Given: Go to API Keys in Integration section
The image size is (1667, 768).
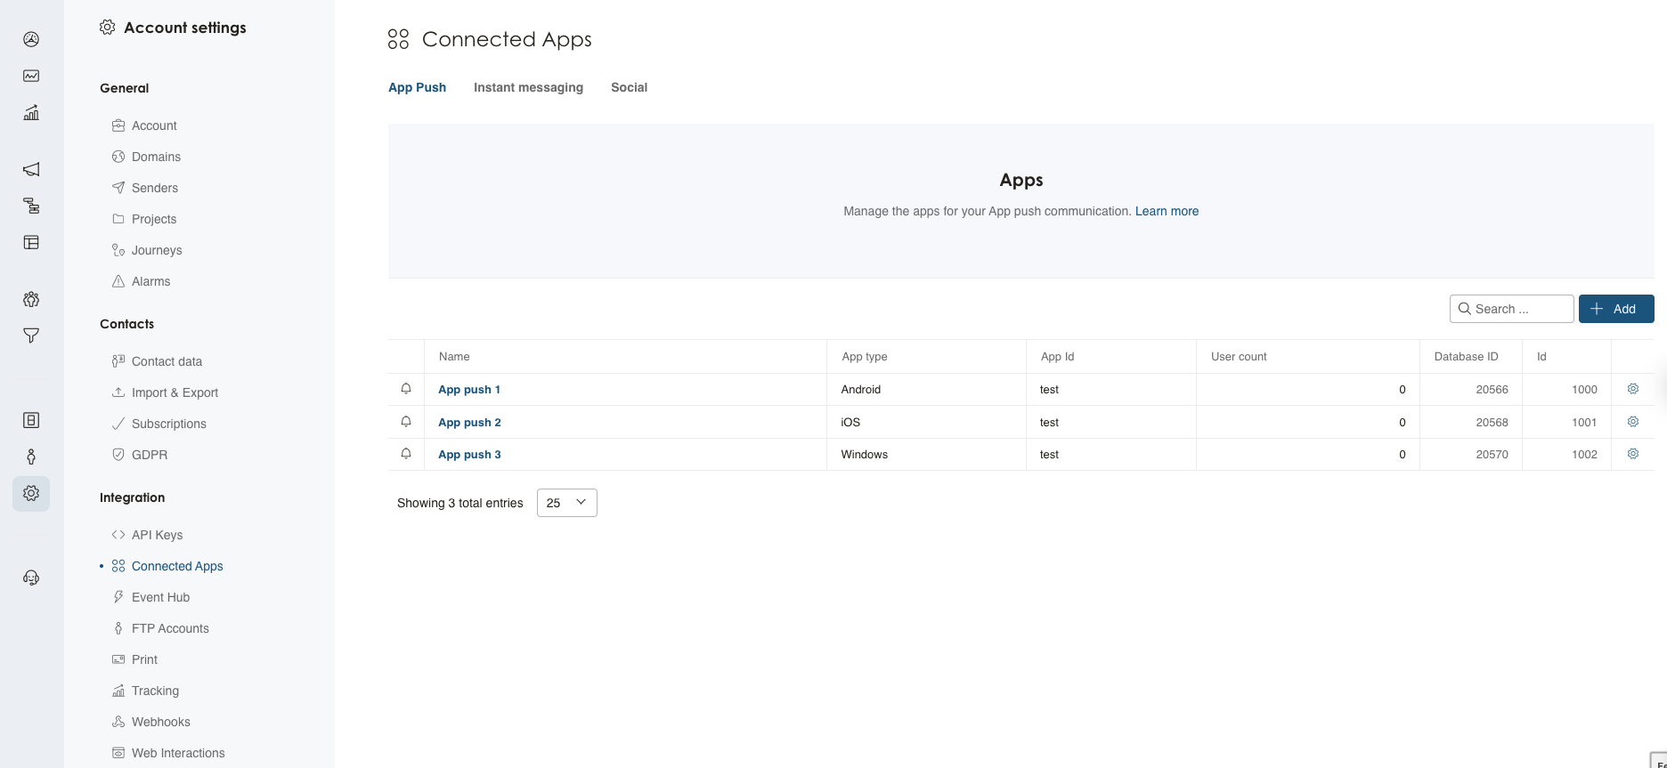Looking at the screenshot, I should click(157, 535).
